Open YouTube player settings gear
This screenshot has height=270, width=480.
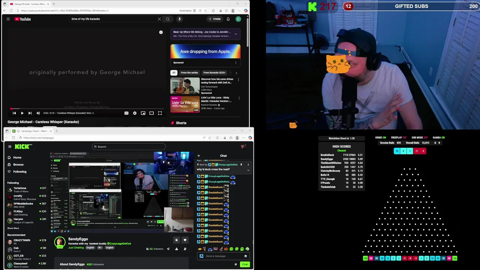click(135, 113)
